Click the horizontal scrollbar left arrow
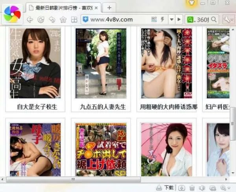Viewport: 236px width, 192px height. [x=2, y=179]
